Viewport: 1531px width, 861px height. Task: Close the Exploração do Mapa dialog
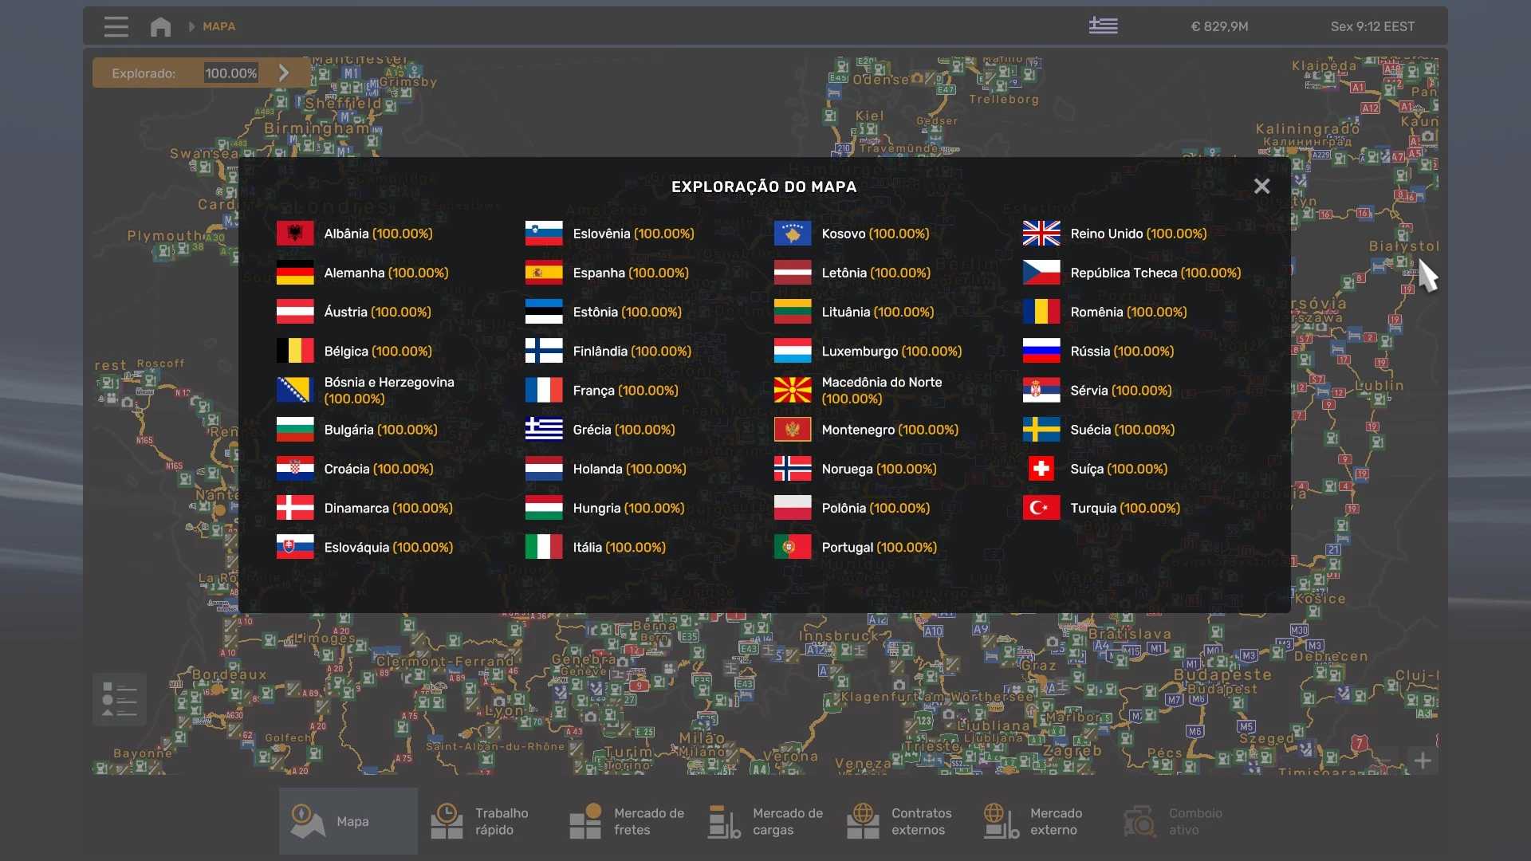1261,187
